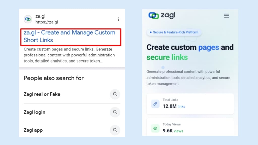
Task: Click the Total Links 12.8M card
Action: point(190,104)
